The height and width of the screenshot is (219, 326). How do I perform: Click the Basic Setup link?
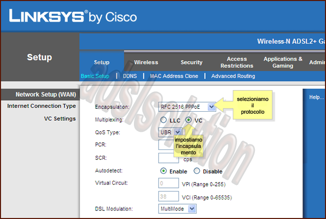pos(95,76)
